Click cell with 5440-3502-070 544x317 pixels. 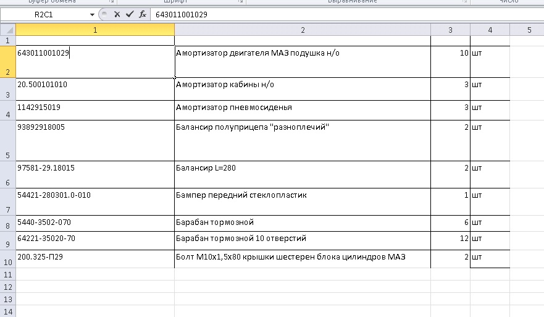tap(95, 223)
